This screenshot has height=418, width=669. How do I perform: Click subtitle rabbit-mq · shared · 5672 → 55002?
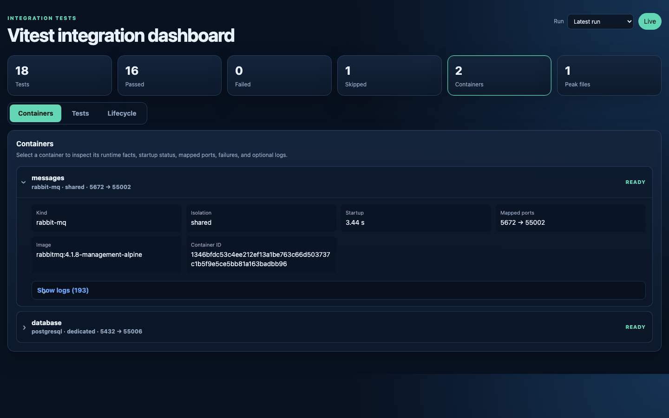click(81, 187)
